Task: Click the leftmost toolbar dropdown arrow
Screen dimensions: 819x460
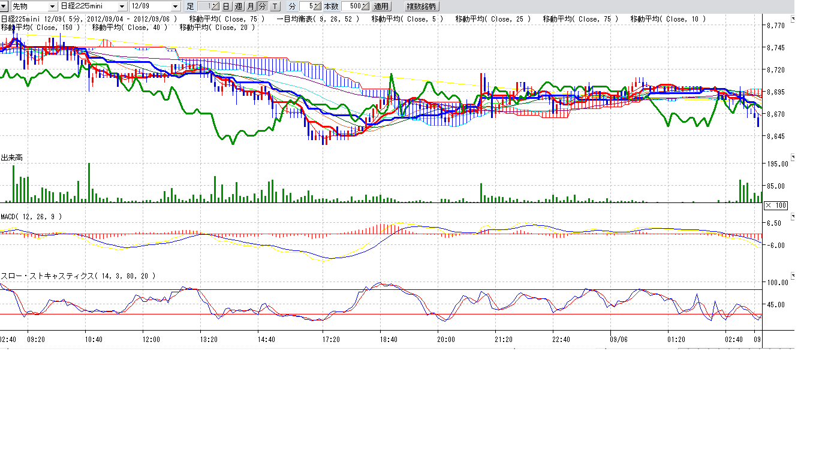Action: (x=4, y=6)
